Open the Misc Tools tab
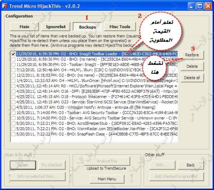 click(x=120, y=26)
